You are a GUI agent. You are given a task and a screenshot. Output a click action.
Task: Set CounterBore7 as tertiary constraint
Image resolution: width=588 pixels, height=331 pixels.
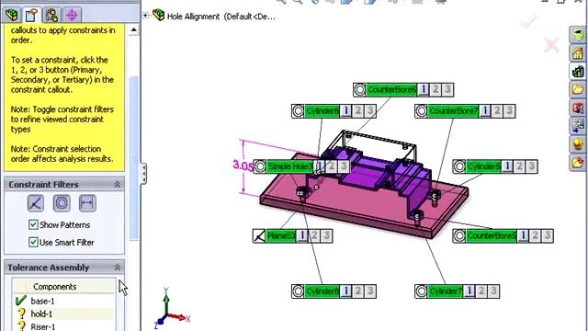coord(509,111)
